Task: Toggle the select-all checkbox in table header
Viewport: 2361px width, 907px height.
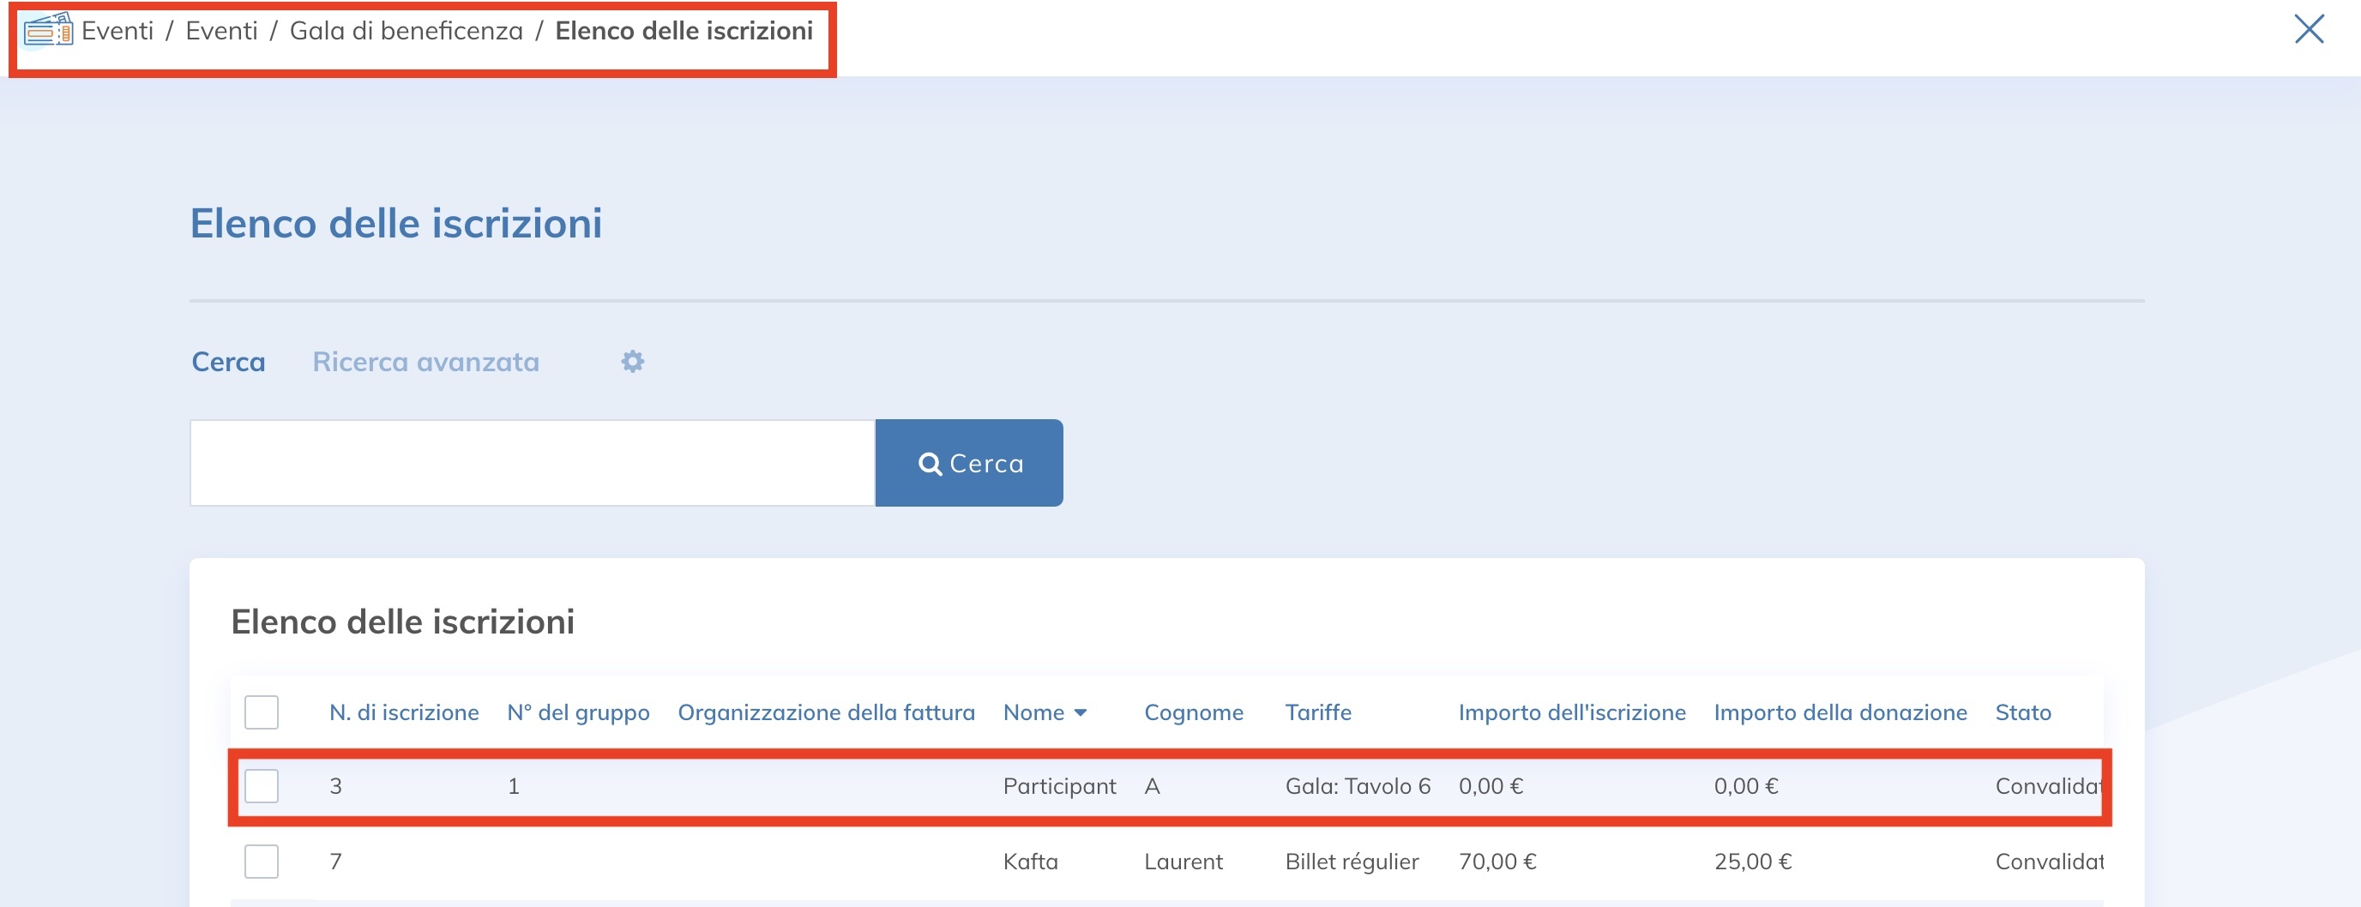Action: click(262, 712)
